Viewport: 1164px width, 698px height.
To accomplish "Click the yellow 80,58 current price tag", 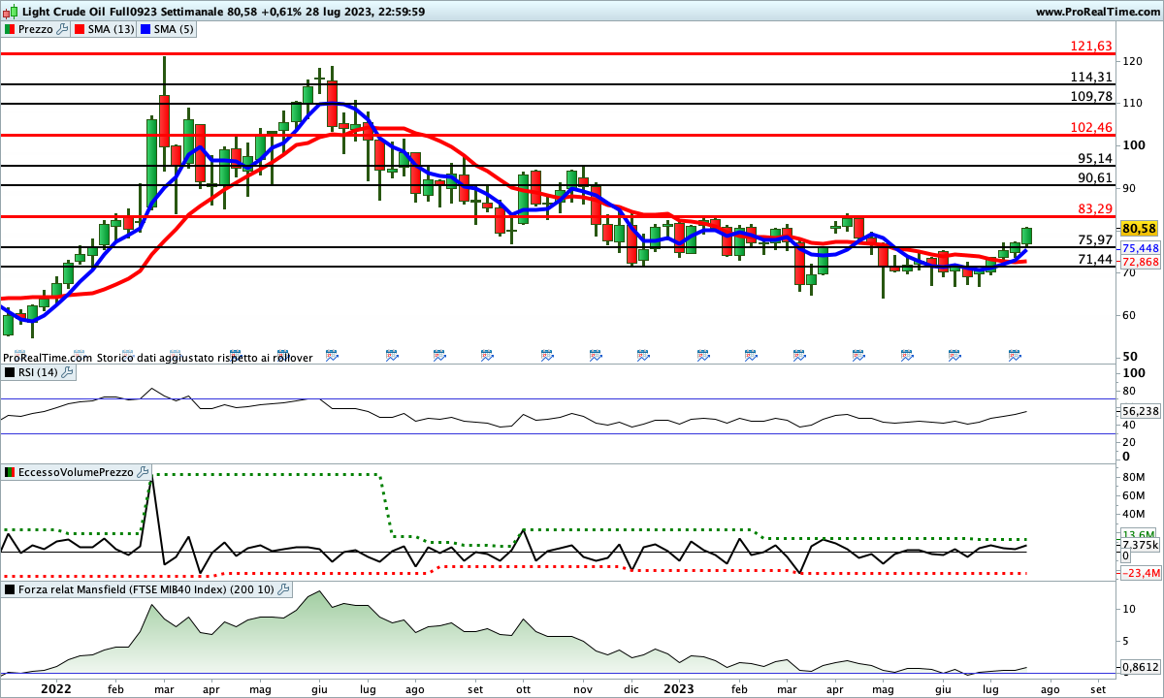I will pos(1139,229).
